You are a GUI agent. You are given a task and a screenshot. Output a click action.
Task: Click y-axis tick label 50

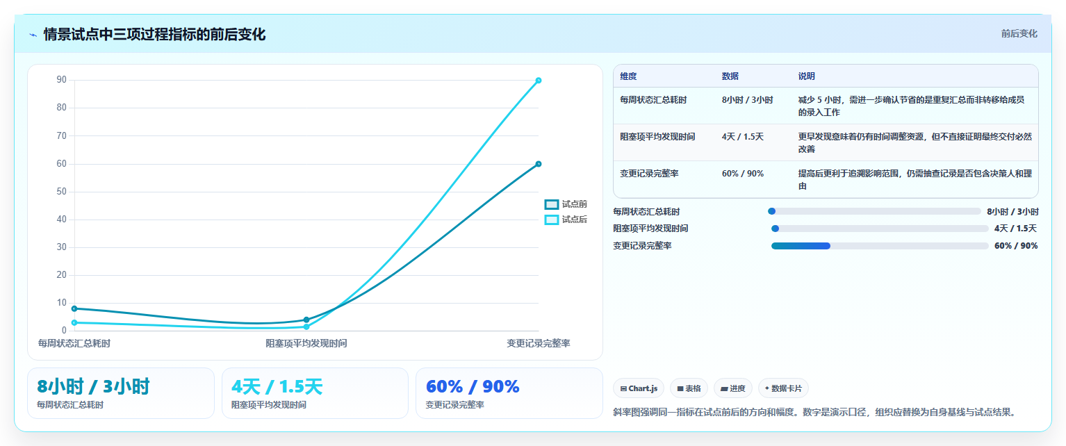click(x=62, y=192)
